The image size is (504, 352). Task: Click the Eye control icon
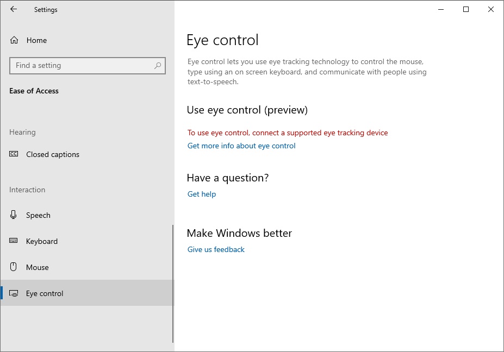(x=14, y=293)
